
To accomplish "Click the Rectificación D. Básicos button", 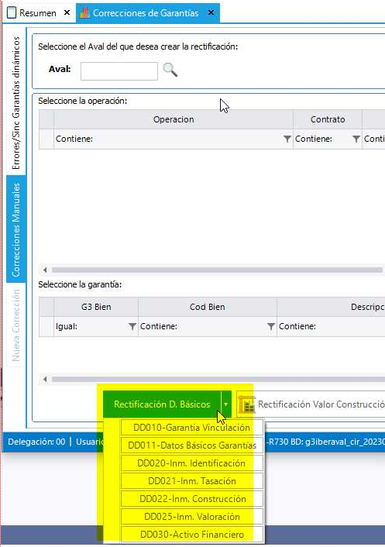I will [x=162, y=404].
